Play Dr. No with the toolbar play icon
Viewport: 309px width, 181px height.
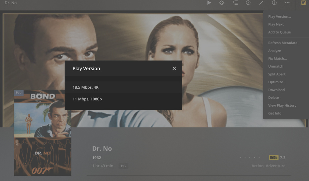pos(209,3)
